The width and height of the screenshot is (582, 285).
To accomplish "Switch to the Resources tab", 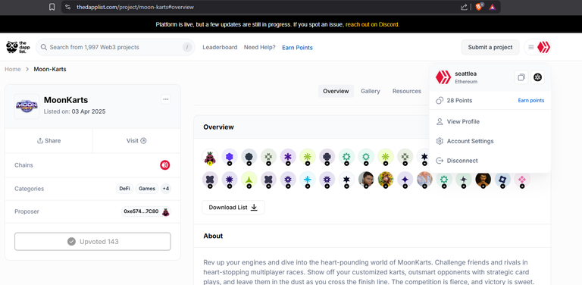I will (406, 91).
